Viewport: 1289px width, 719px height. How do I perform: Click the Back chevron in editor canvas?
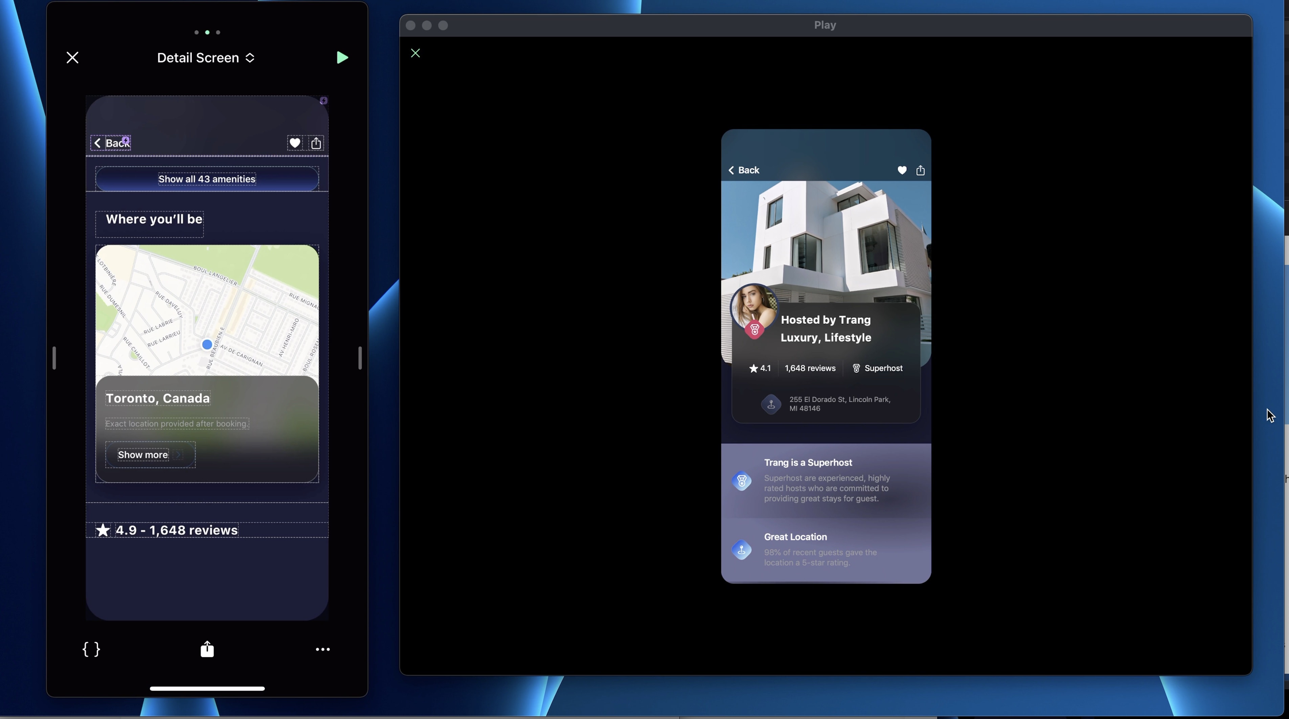point(98,143)
